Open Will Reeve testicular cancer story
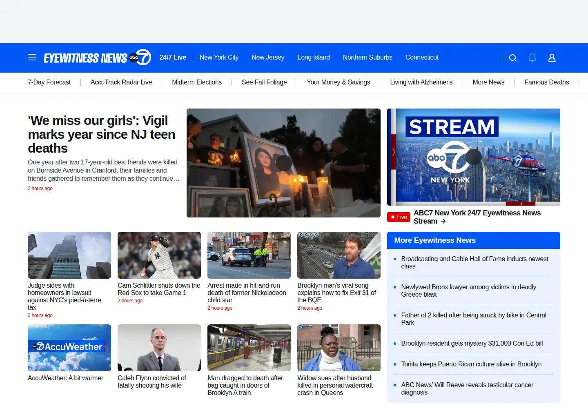 click(x=467, y=389)
